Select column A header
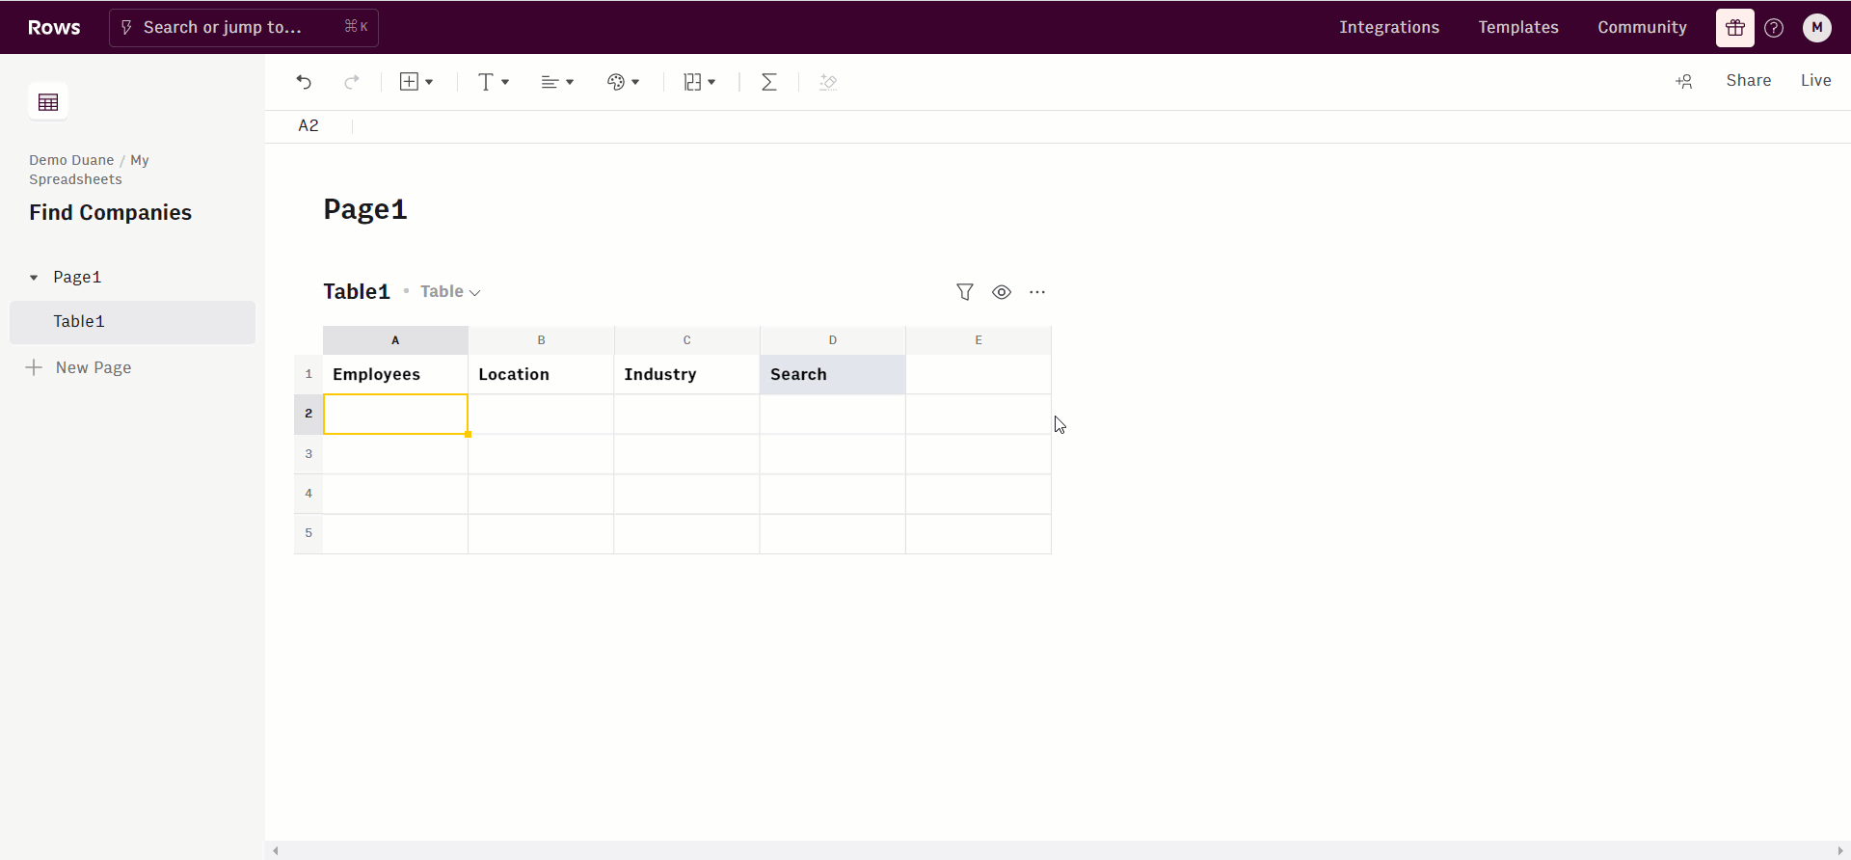1851x860 pixels. (x=395, y=340)
